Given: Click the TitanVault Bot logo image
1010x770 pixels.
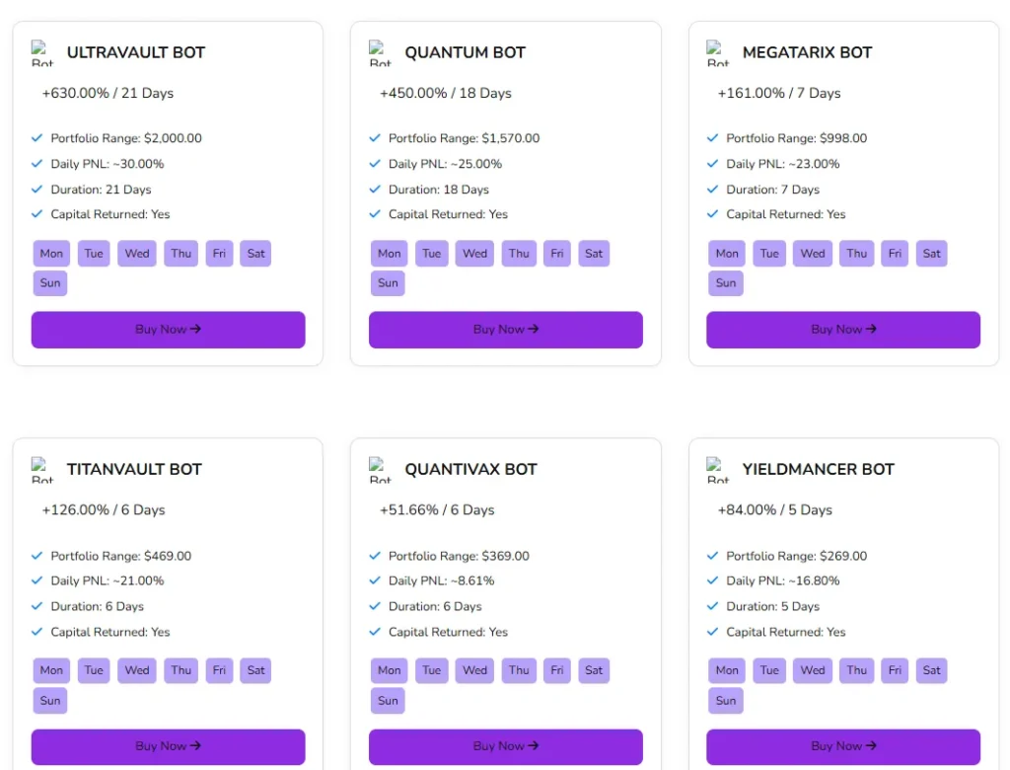Looking at the screenshot, I should click(42, 470).
